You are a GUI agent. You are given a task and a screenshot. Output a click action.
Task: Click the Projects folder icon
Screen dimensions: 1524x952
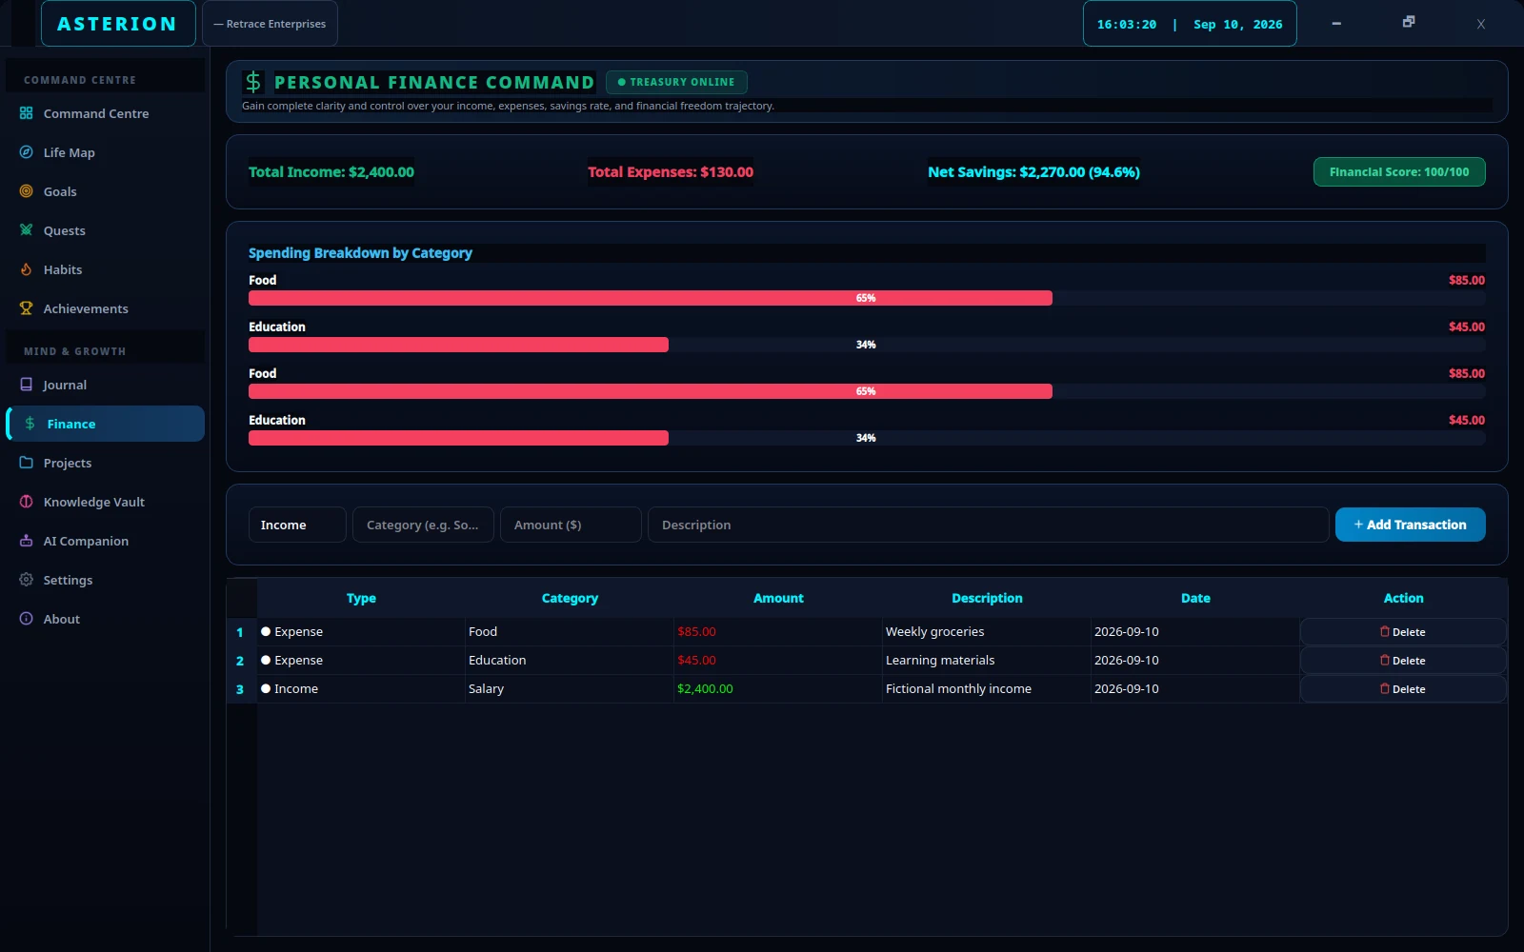tap(27, 463)
